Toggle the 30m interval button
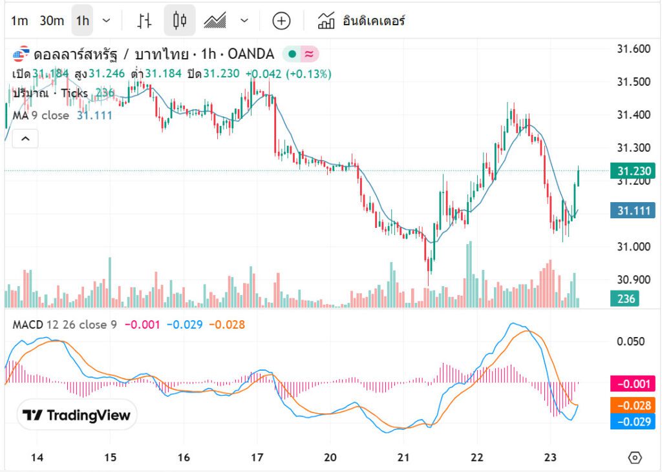Screen dimensions: 662x472 tap(52, 21)
